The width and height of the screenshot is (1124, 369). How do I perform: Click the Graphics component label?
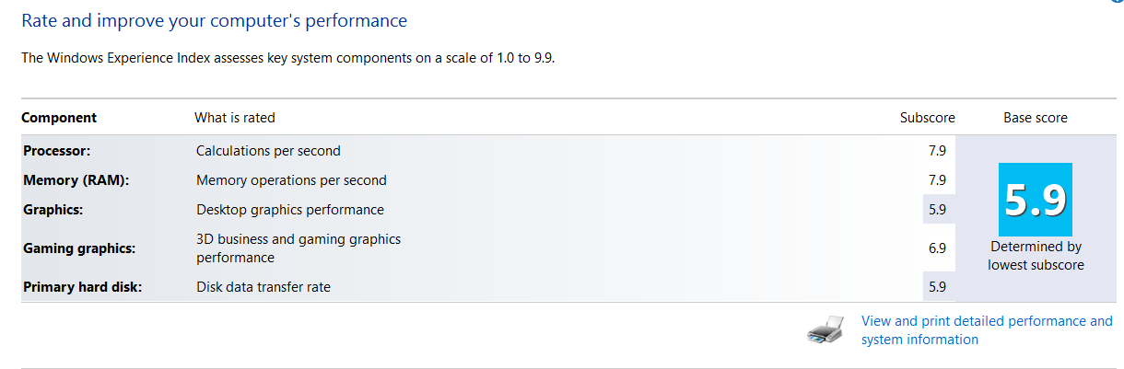click(53, 210)
